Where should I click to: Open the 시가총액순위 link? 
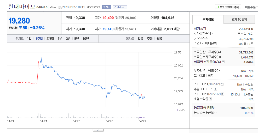202,34
